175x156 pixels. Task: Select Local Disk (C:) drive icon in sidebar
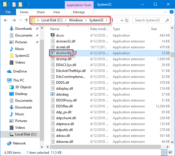pyautogui.click(x=11, y=134)
